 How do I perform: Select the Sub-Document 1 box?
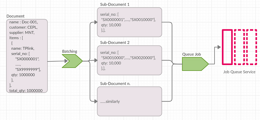click(129, 22)
